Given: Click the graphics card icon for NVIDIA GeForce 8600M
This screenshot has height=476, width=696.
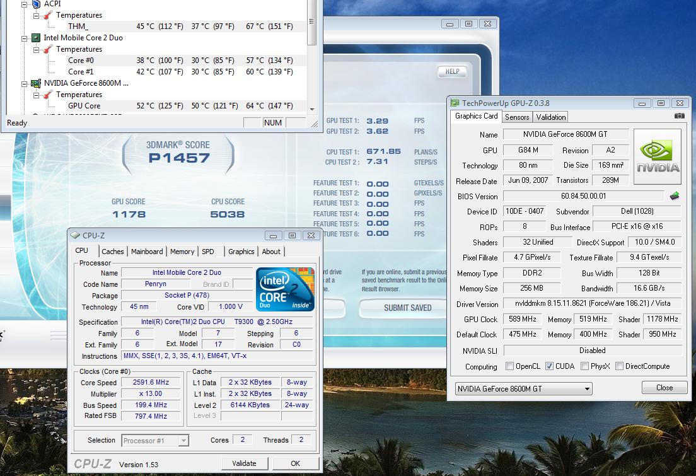Looking at the screenshot, I should pyautogui.click(x=36, y=83).
